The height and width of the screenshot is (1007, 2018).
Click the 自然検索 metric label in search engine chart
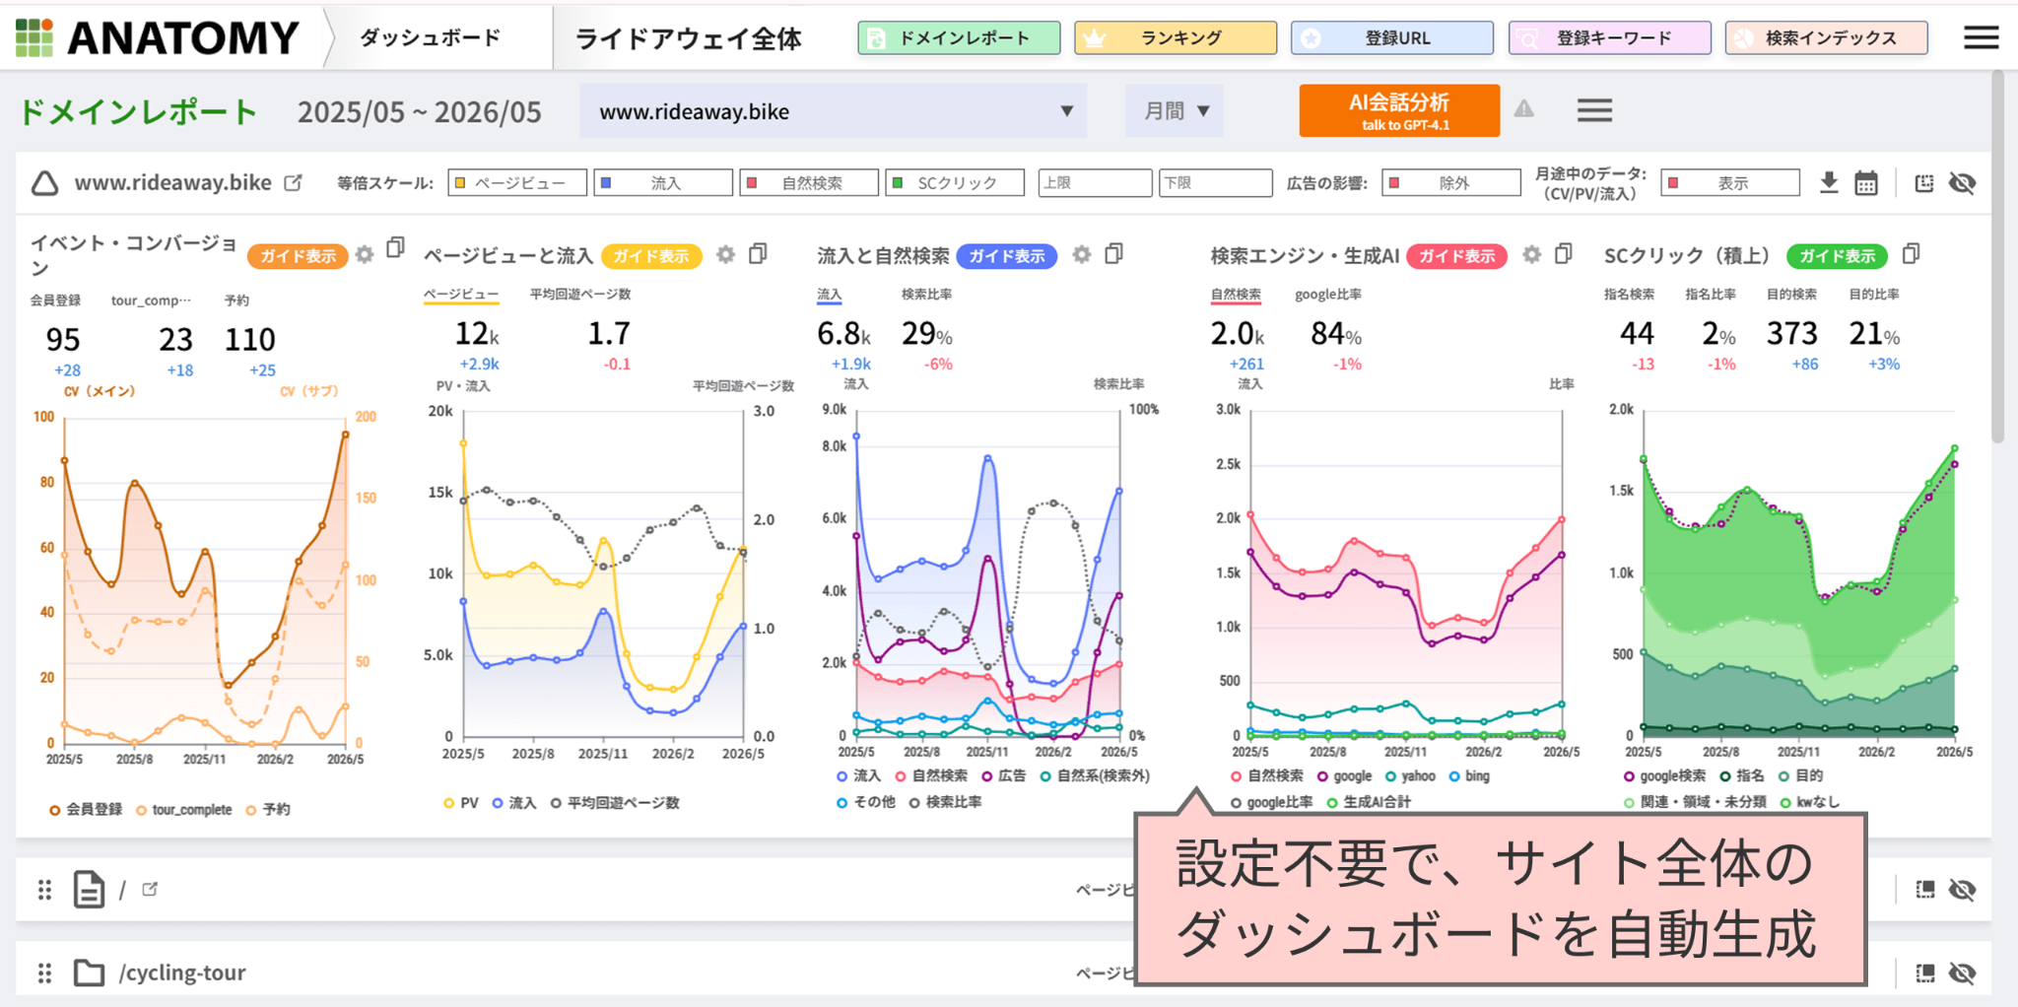click(1236, 295)
